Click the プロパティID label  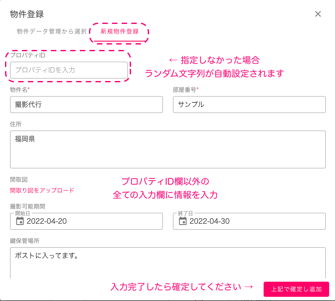28,55
